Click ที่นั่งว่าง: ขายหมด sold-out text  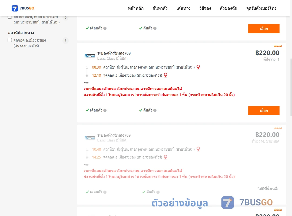(266, 141)
